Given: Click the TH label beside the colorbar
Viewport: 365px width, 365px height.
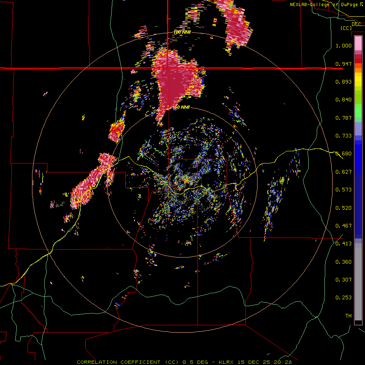Looking at the screenshot, I should (348, 316).
